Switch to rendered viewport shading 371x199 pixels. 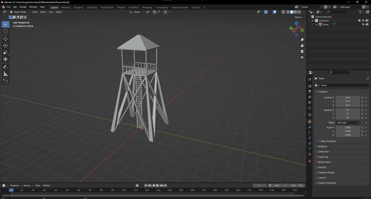tap(299, 12)
